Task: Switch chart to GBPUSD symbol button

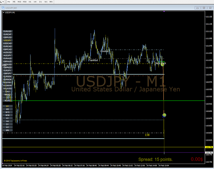Action: pyautogui.click(x=8, y=37)
